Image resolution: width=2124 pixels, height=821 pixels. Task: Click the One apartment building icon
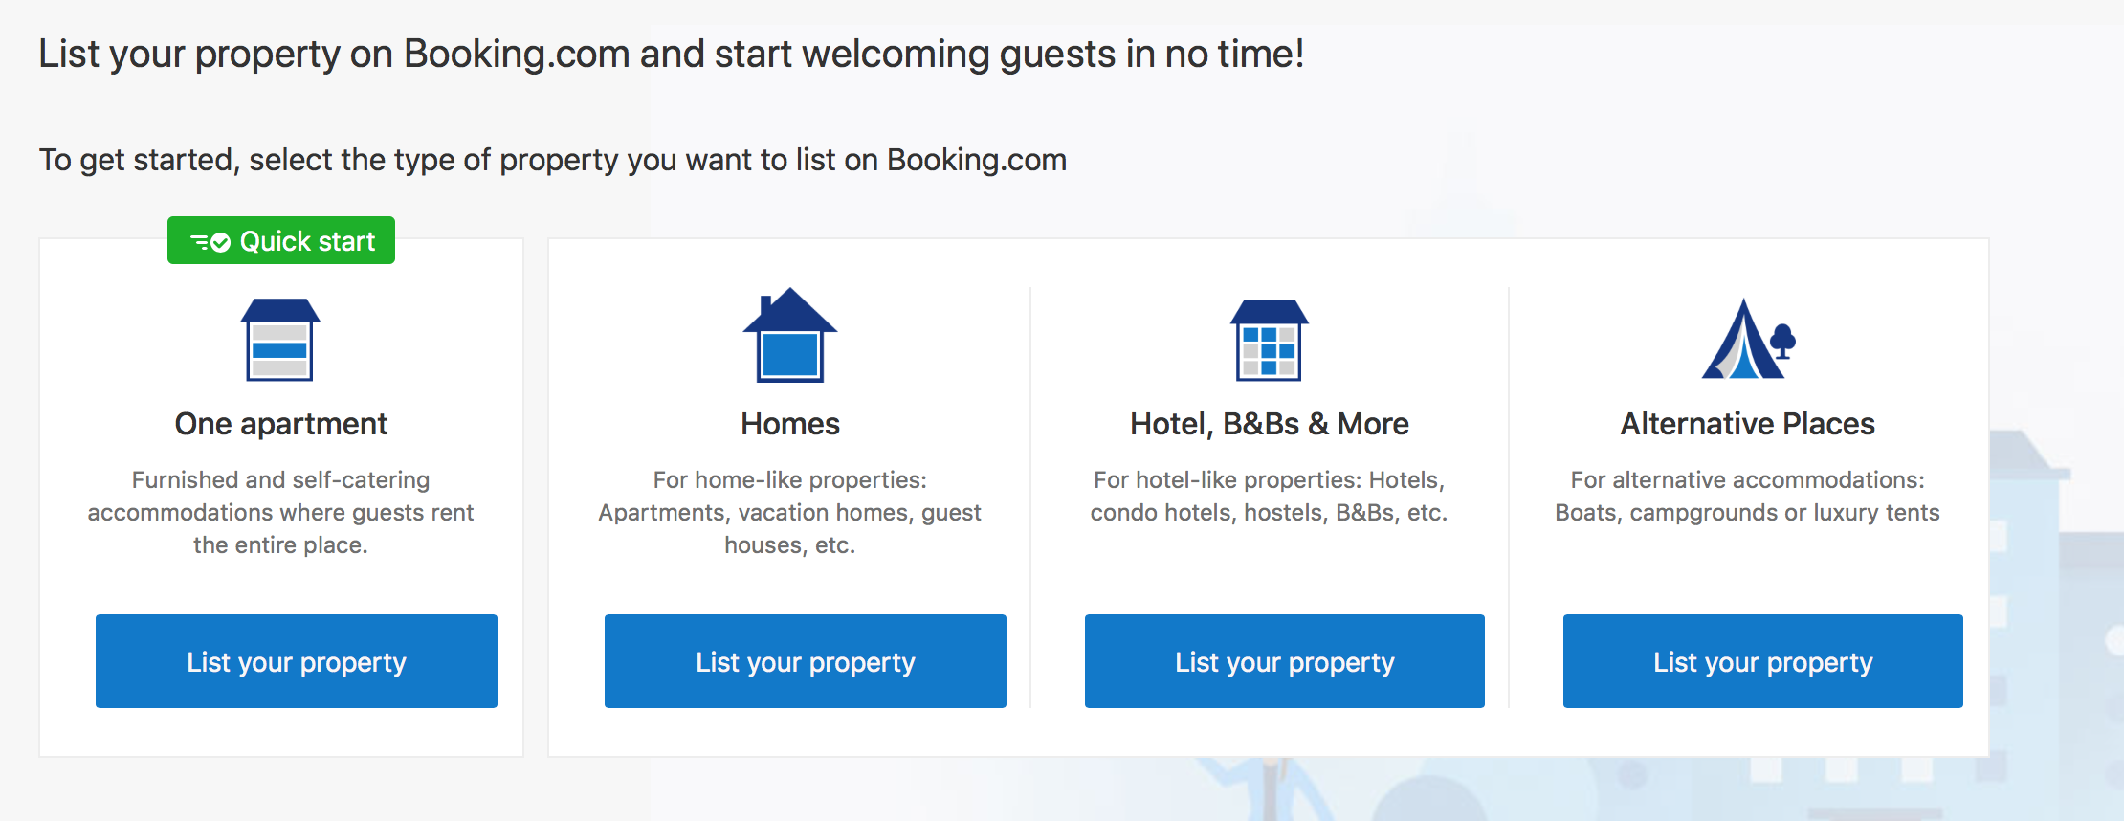(280, 340)
